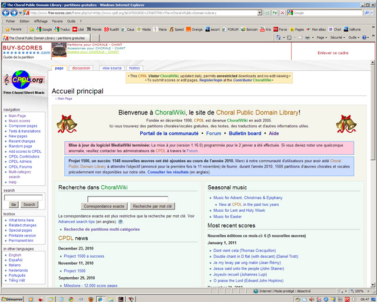Open the Kris YouTube bookmark

click(x=266, y=29)
